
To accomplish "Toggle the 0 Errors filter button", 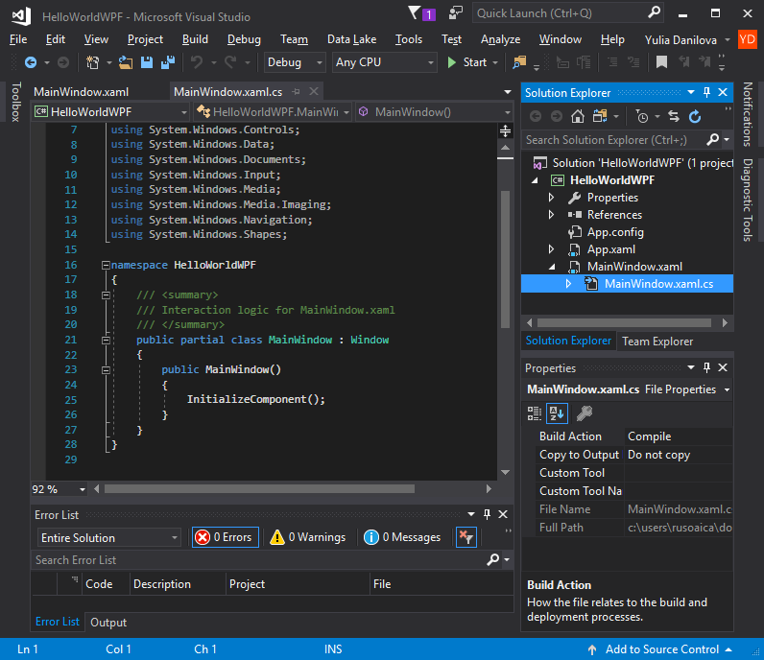I will 226,537.
